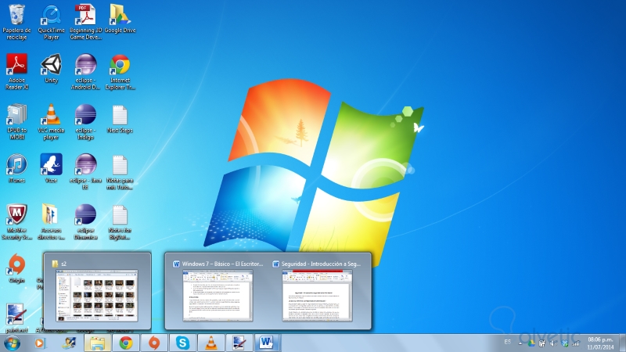Open Windows Explorer from the taskbar

tap(97, 343)
